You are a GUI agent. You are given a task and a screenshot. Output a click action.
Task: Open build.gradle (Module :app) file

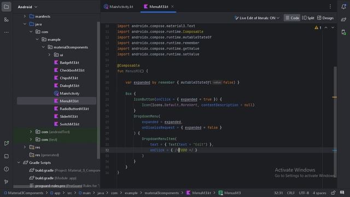pos(53,178)
